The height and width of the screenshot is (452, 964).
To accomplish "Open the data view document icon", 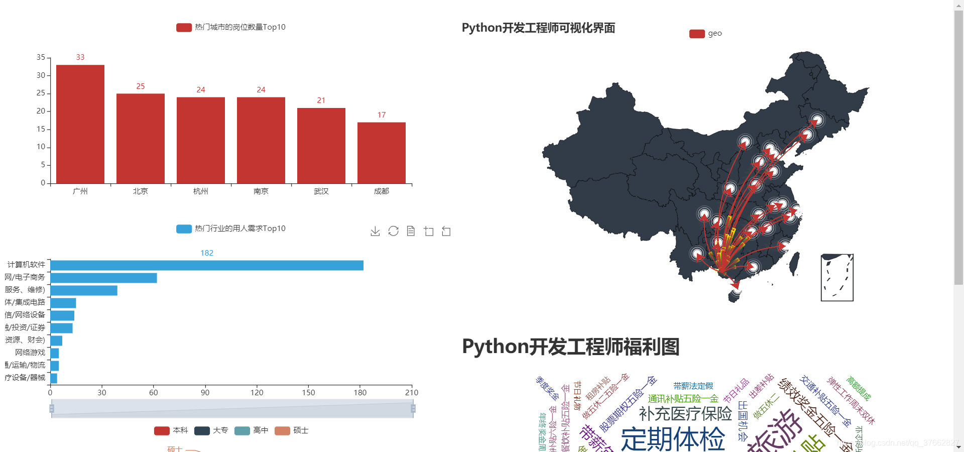I will [x=411, y=231].
